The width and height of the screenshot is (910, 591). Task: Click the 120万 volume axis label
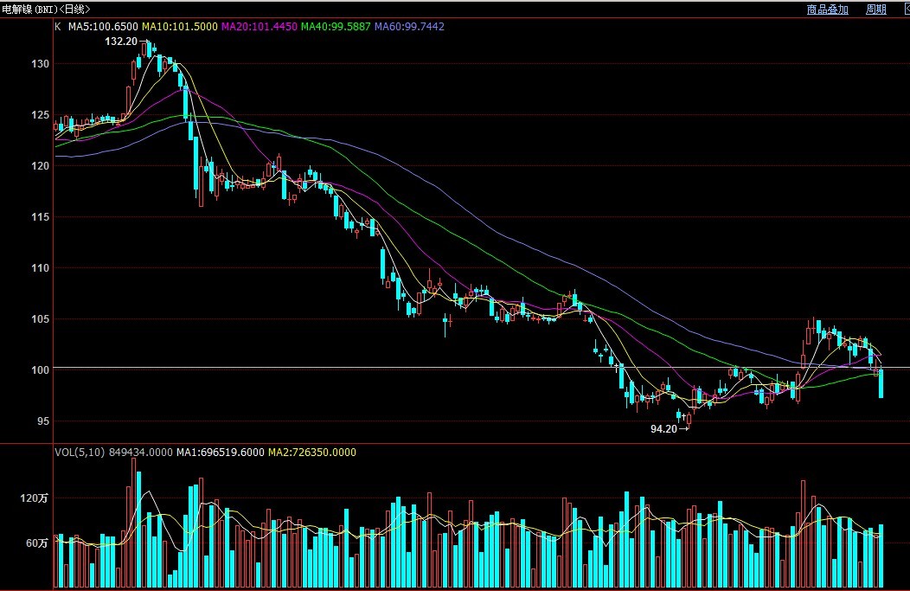35,498
